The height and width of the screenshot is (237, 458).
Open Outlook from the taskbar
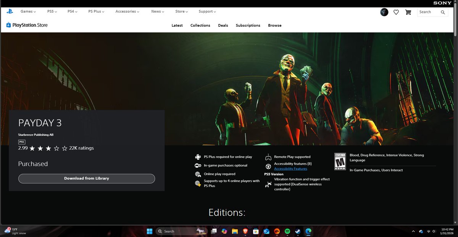click(x=266, y=231)
